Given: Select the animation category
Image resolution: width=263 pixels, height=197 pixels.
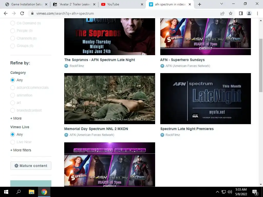Looking at the screenshot, I should click(x=13, y=95).
